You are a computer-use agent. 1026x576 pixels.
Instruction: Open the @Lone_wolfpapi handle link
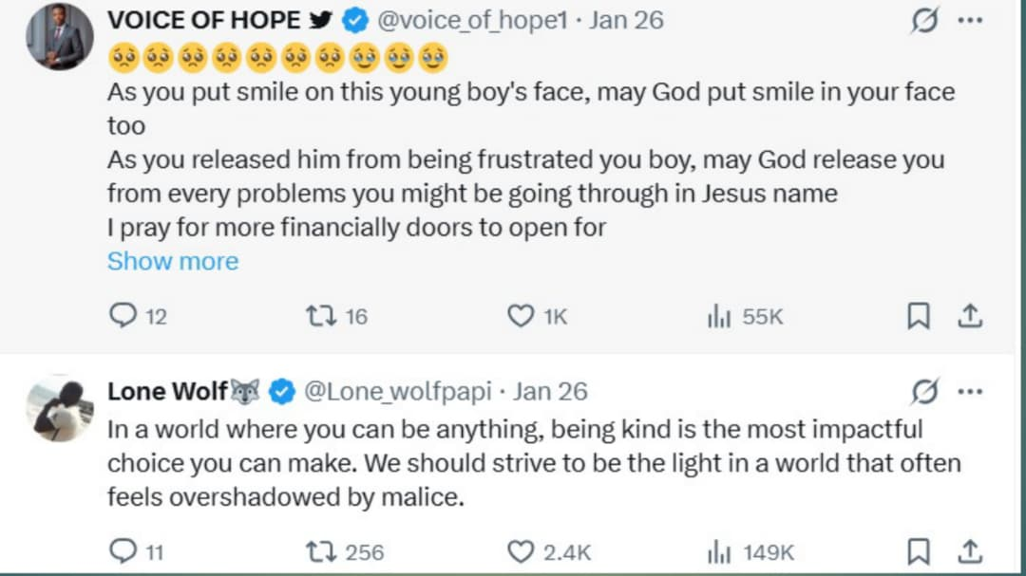pyautogui.click(x=397, y=391)
